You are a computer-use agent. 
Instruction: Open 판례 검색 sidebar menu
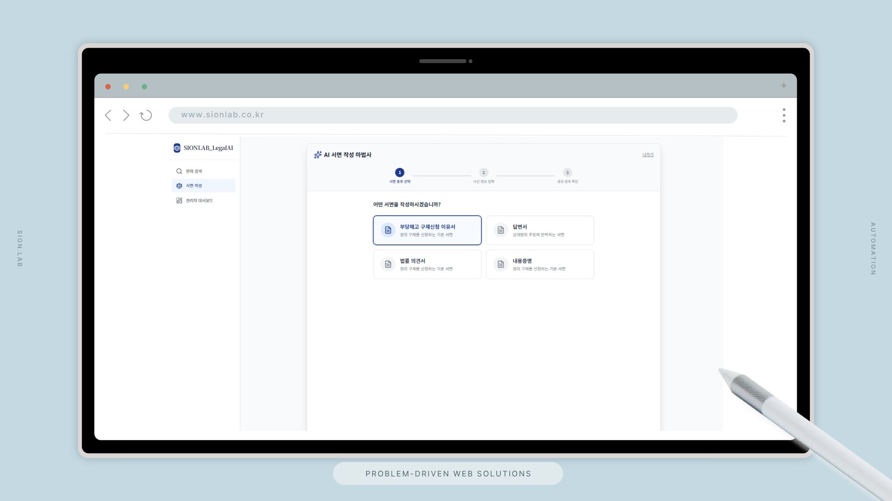(194, 171)
